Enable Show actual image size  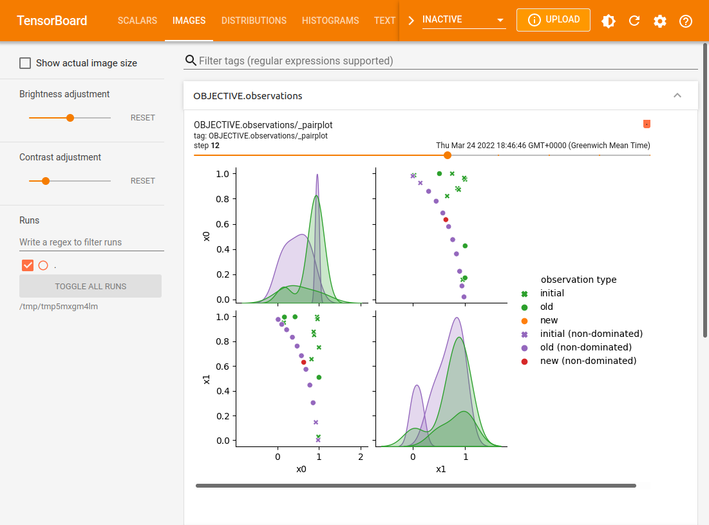(25, 62)
